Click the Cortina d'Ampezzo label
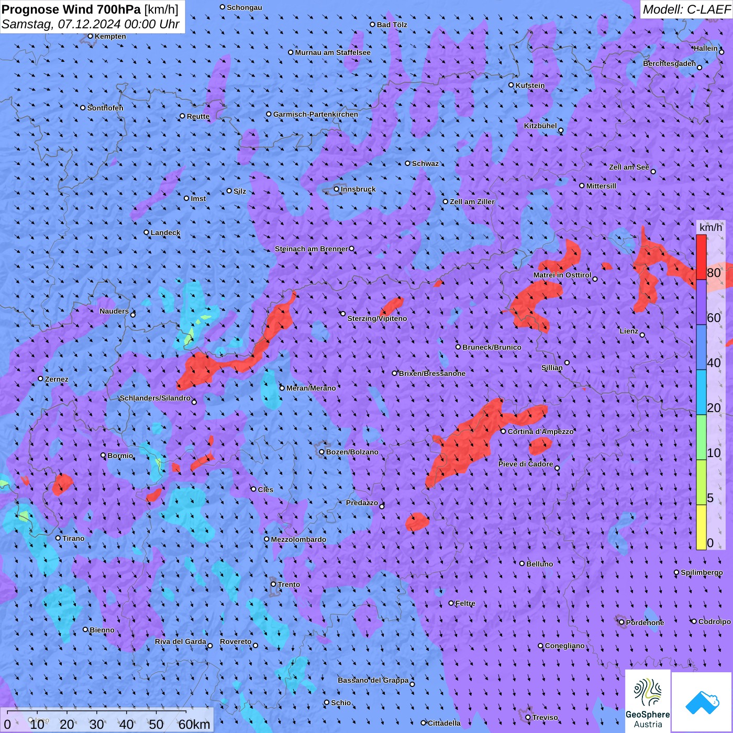The width and height of the screenshot is (733, 733). tap(540, 431)
